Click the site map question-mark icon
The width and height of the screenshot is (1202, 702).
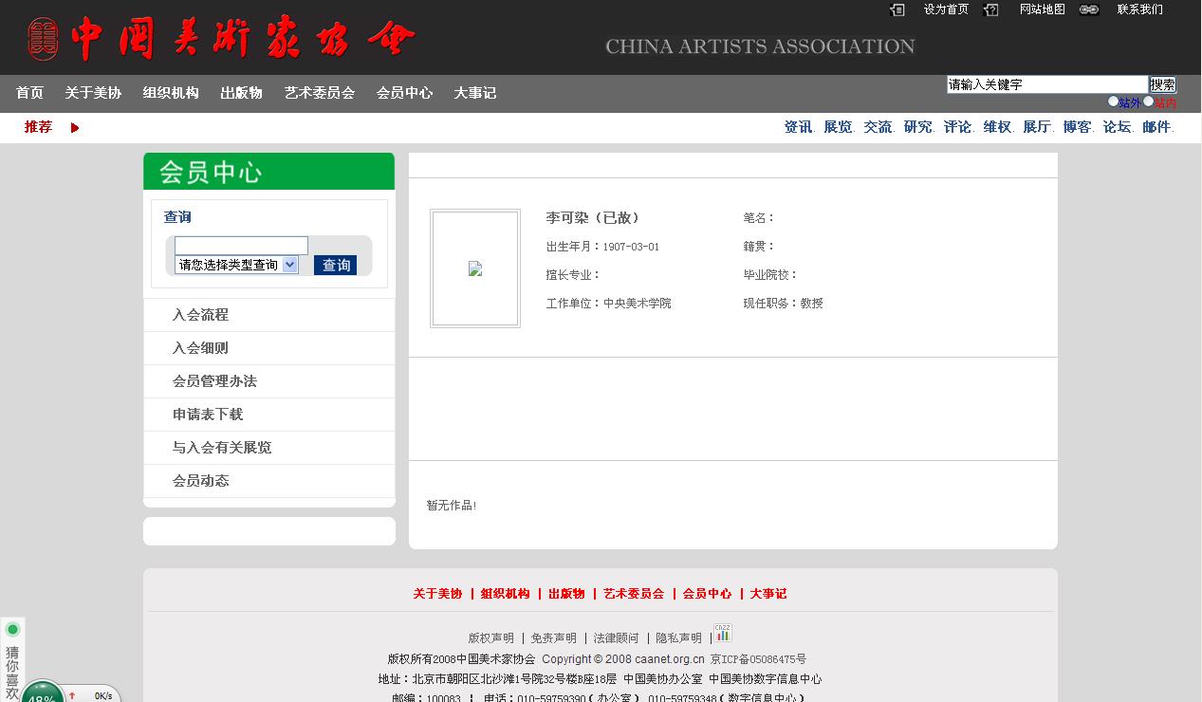click(991, 9)
